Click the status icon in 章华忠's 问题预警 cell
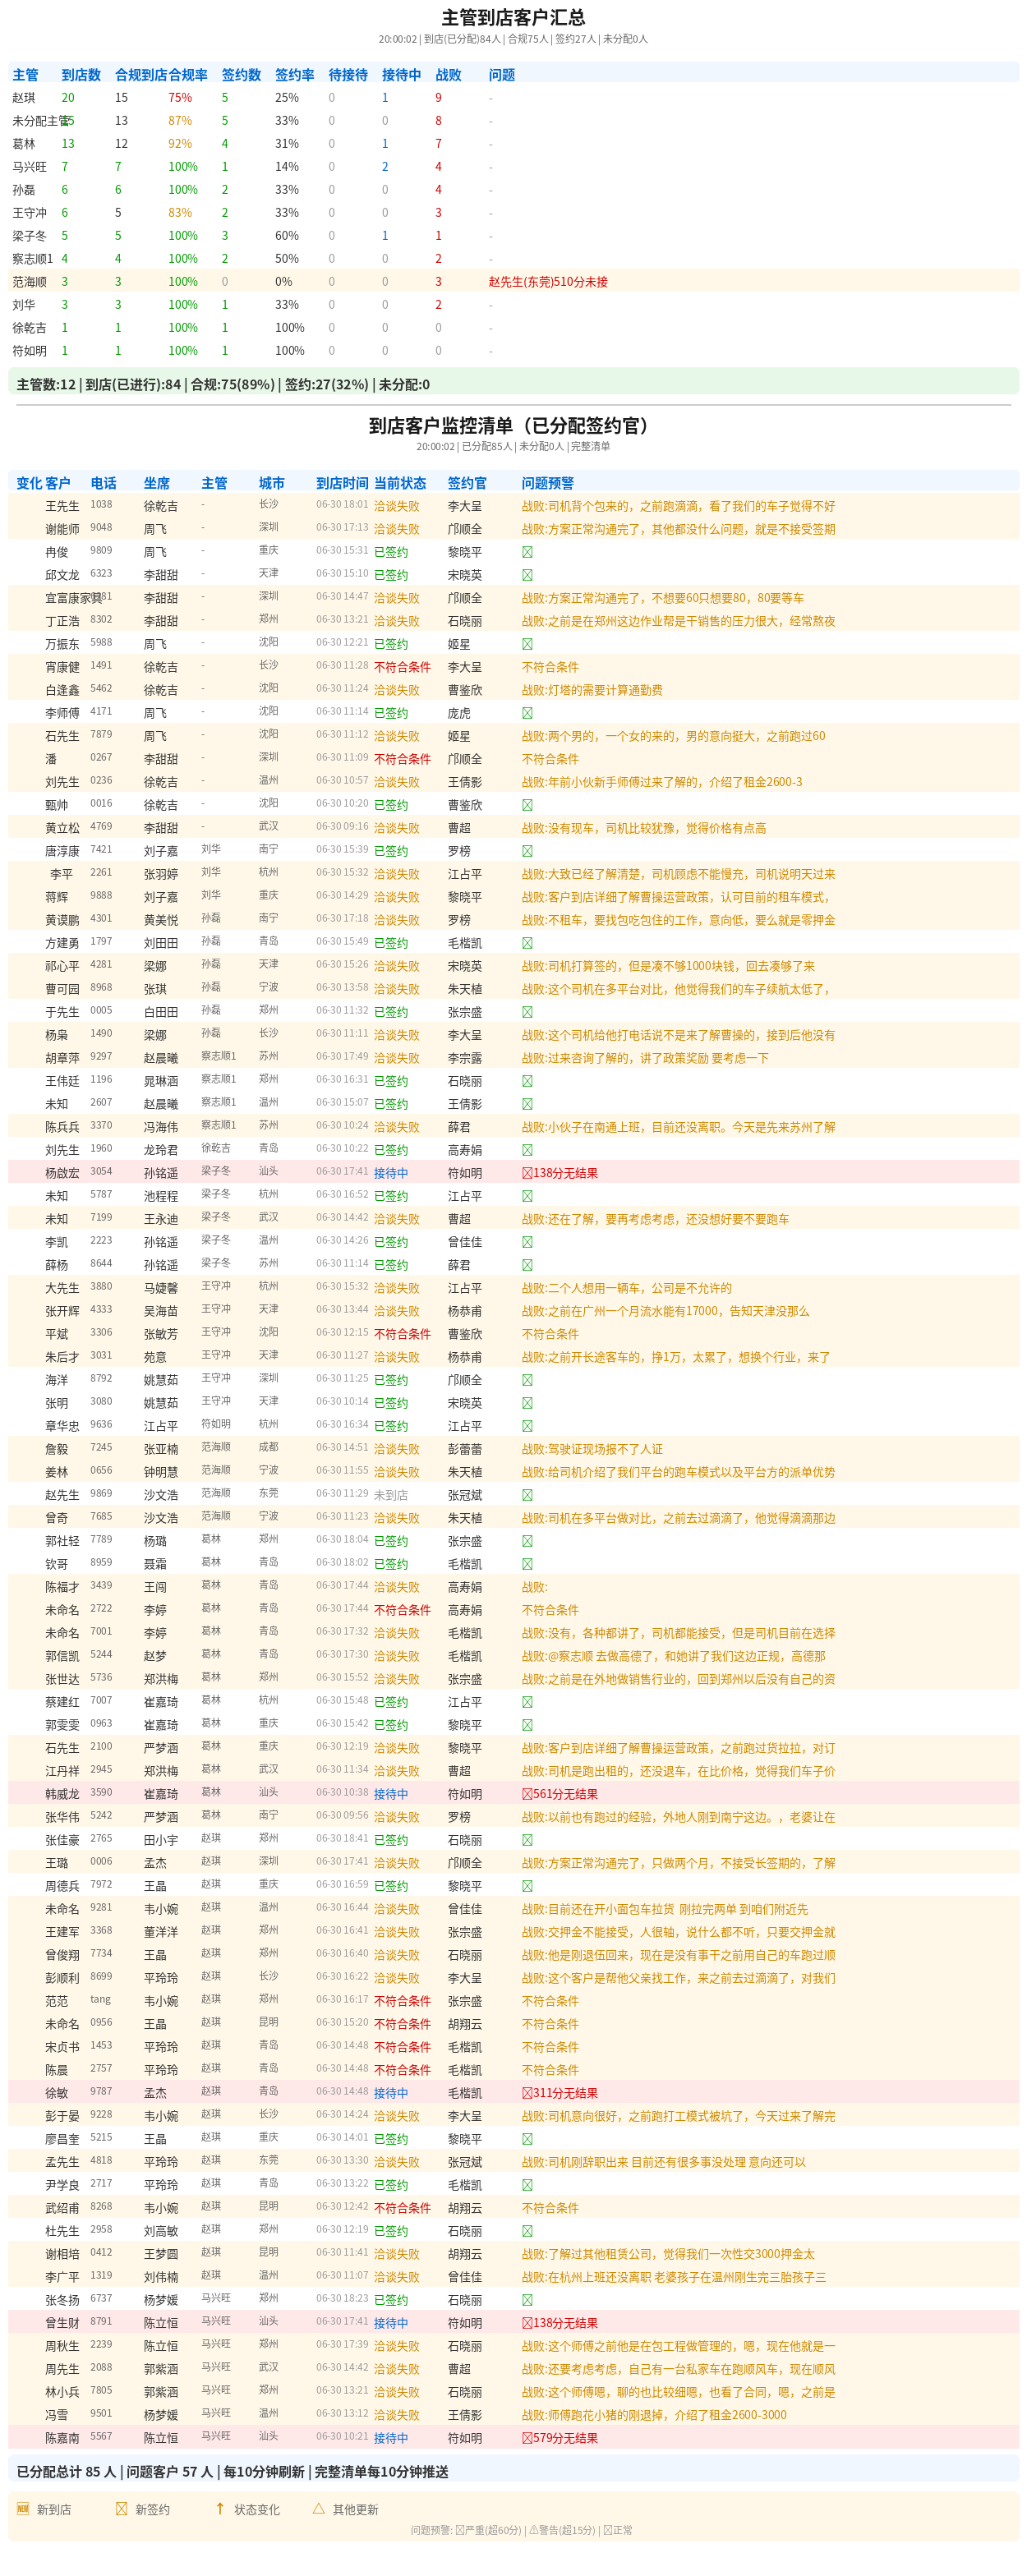Viewport: 1027px width, 2576px height. 527,1426
